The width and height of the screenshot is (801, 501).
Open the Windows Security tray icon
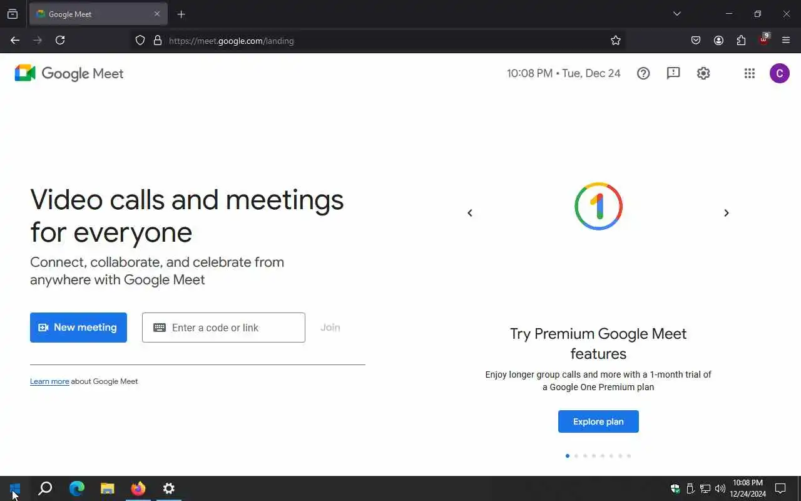(675, 488)
